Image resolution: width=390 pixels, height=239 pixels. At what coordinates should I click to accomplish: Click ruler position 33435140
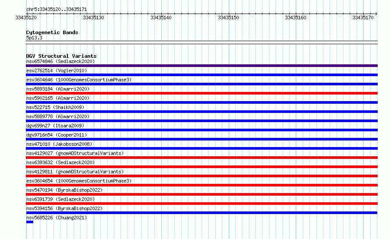(161, 18)
